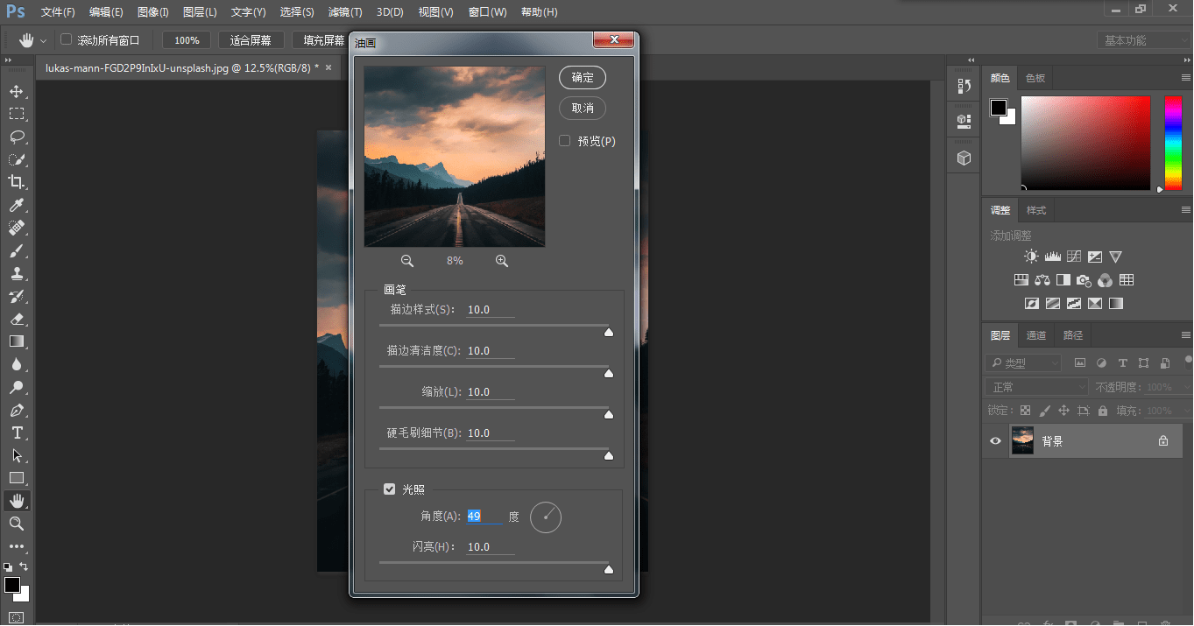Open the 滤镜(T) menu

click(344, 12)
